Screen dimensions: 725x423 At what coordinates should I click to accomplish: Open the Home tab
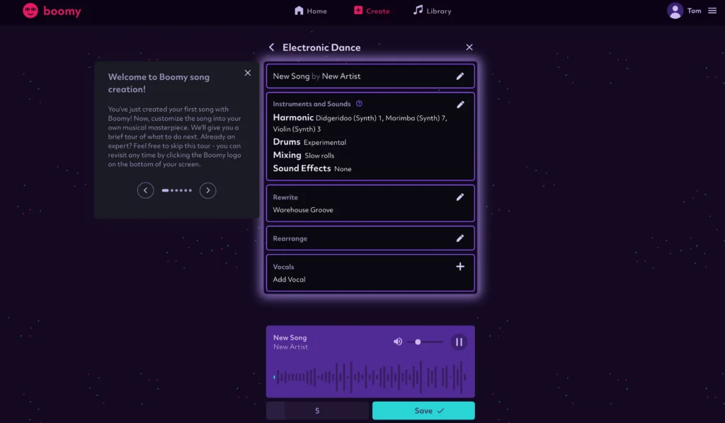point(310,11)
